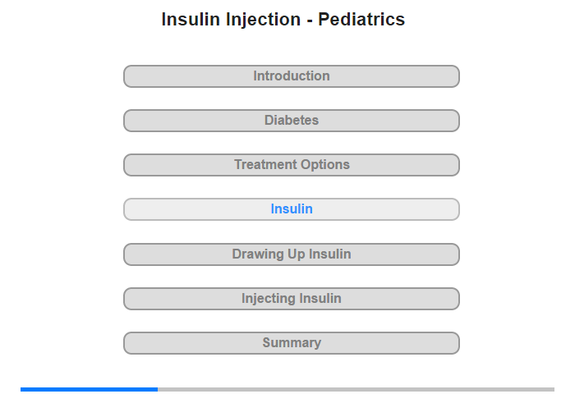This screenshot has height=394, width=575.
Task: Open the Introduction section
Action: click(291, 76)
